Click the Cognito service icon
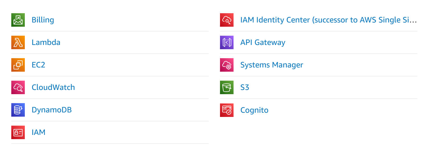The width and height of the screenshot is (440, 147). pos(227,110)
